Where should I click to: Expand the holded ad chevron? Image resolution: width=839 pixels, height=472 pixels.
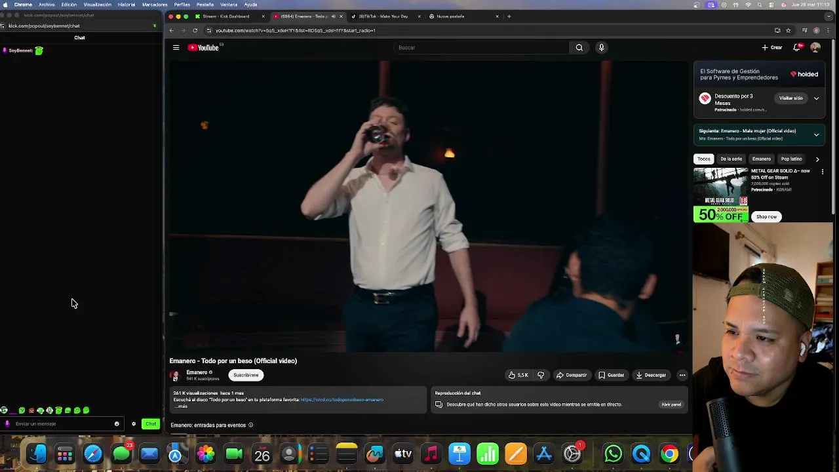(816, 98)
